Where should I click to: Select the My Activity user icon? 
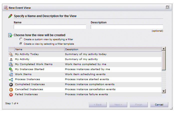pyautogui.click(x=11, y=60)
